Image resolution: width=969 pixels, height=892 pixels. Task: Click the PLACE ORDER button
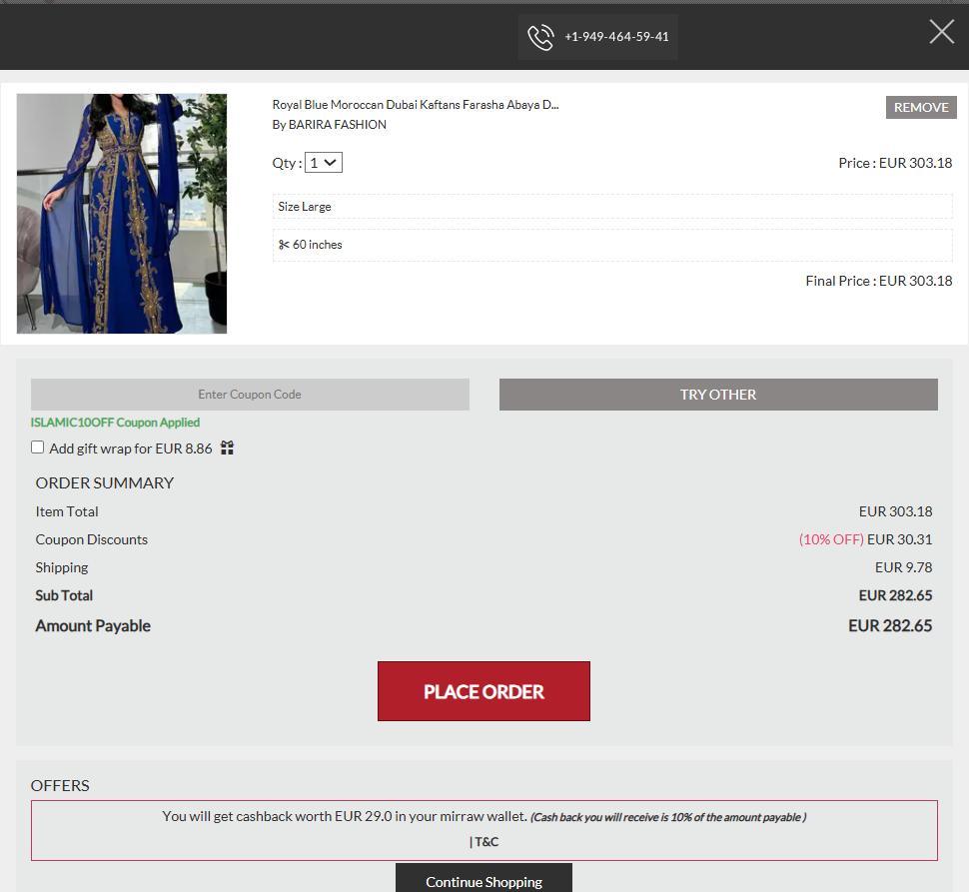[484, 691]
